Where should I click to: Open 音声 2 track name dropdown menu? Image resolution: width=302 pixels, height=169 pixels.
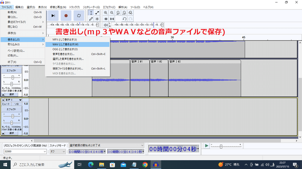pyautogui.click(x=14, y=100)
